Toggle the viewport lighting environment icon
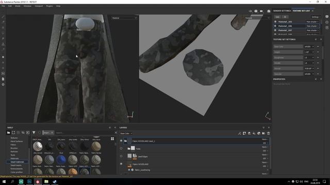The height and width of the screenshot is (185, 330). pyautogui.click(x=256, y=11)
